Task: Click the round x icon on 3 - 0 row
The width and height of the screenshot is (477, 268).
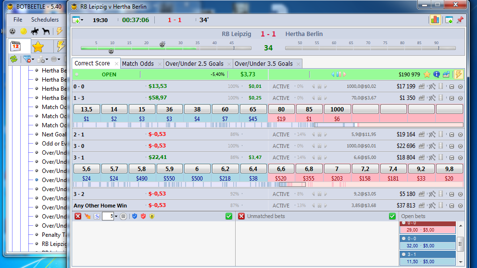Action: pyautogui.click(x=460, y=146)
